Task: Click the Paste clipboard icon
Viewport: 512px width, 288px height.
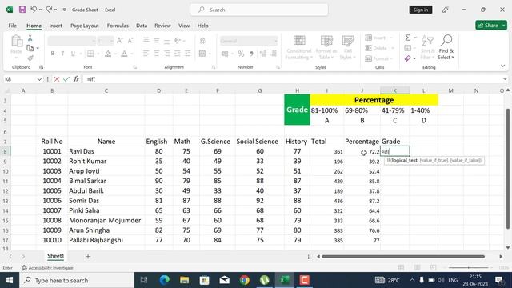Action: [16, 42]
